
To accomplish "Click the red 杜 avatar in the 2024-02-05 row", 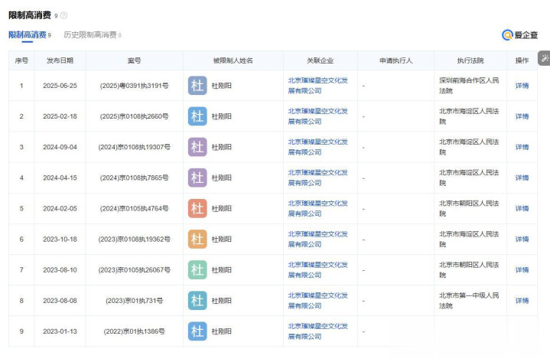I will 197,208.
